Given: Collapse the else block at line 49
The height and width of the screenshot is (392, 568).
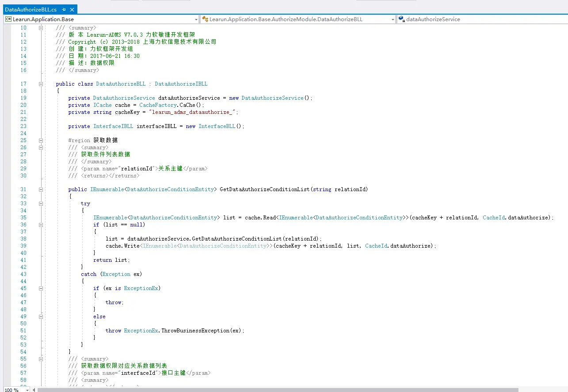Looking at the screenshot, I should coord(41,317).
